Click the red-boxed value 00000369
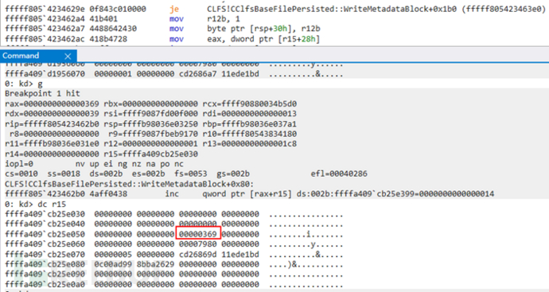The width and height of the screenshot is (549, 292). (x=198, y=234)
